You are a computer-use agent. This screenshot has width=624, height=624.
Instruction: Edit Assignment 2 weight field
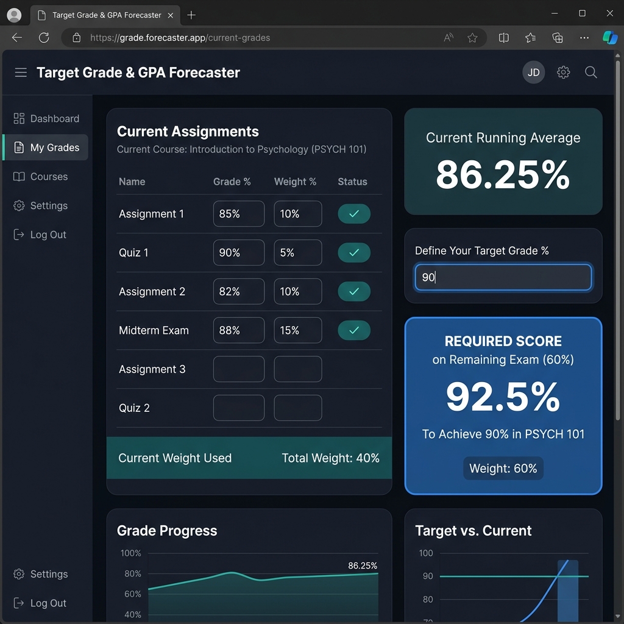(297, 291)
